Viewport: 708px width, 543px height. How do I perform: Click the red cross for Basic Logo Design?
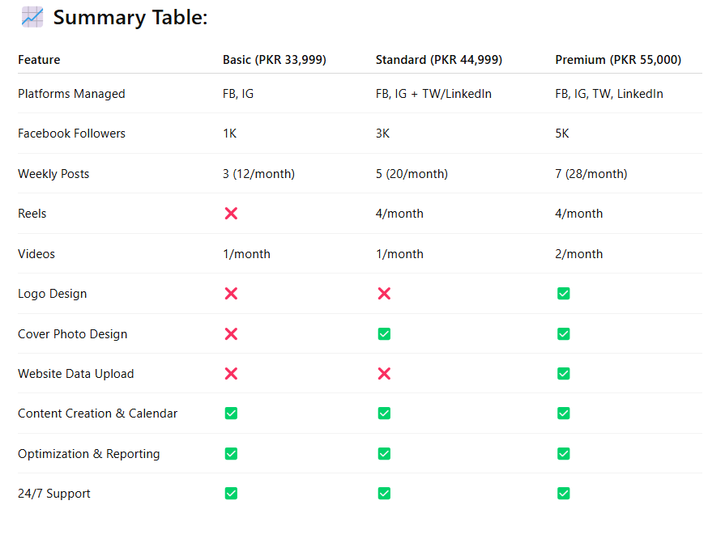pos(231,294)
